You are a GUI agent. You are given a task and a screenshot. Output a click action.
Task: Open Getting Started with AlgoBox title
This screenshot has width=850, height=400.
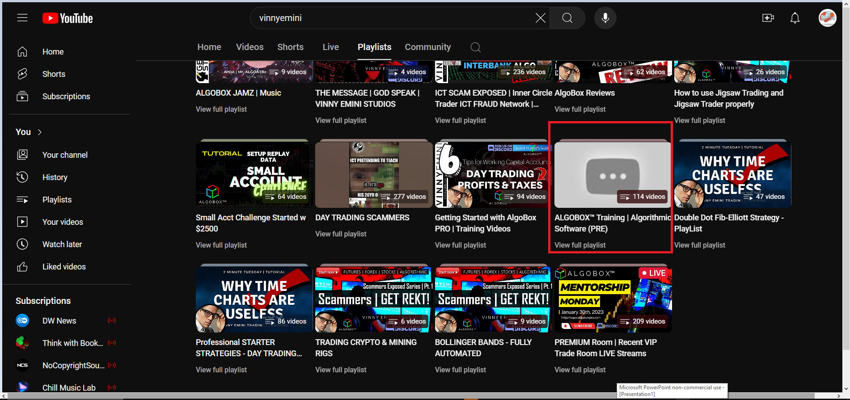click(x=485, y=223)
